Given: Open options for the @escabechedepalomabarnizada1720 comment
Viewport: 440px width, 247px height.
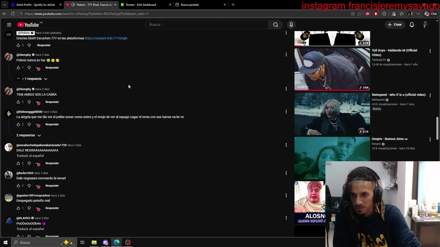Looking at the screenshot, I should (x=286, y=145).
